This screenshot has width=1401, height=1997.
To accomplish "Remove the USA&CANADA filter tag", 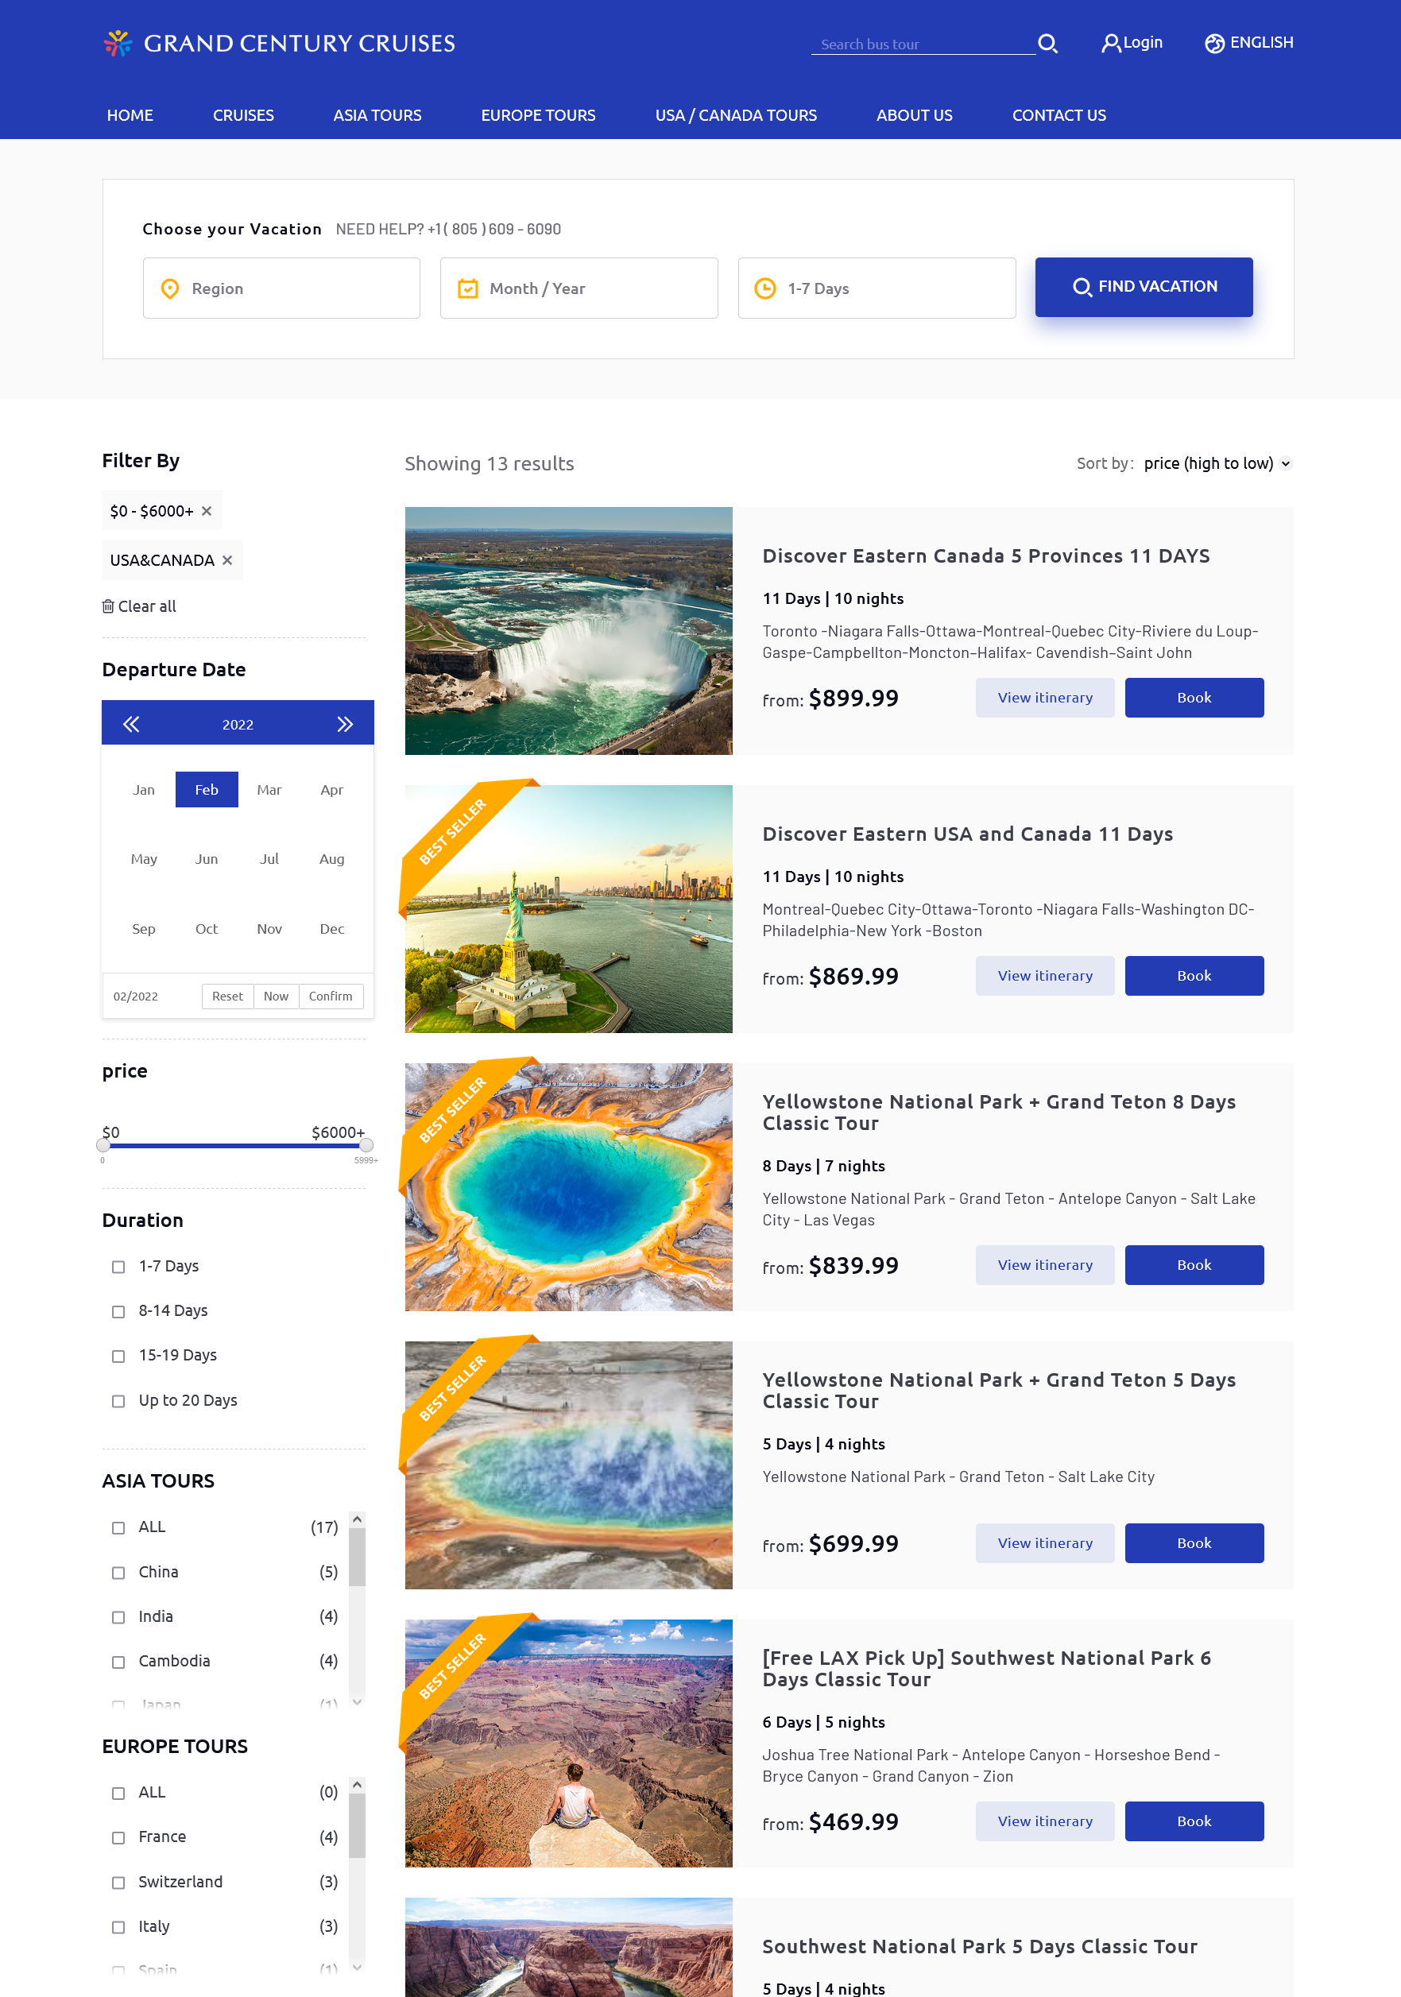I will click(x=227, y=560).
